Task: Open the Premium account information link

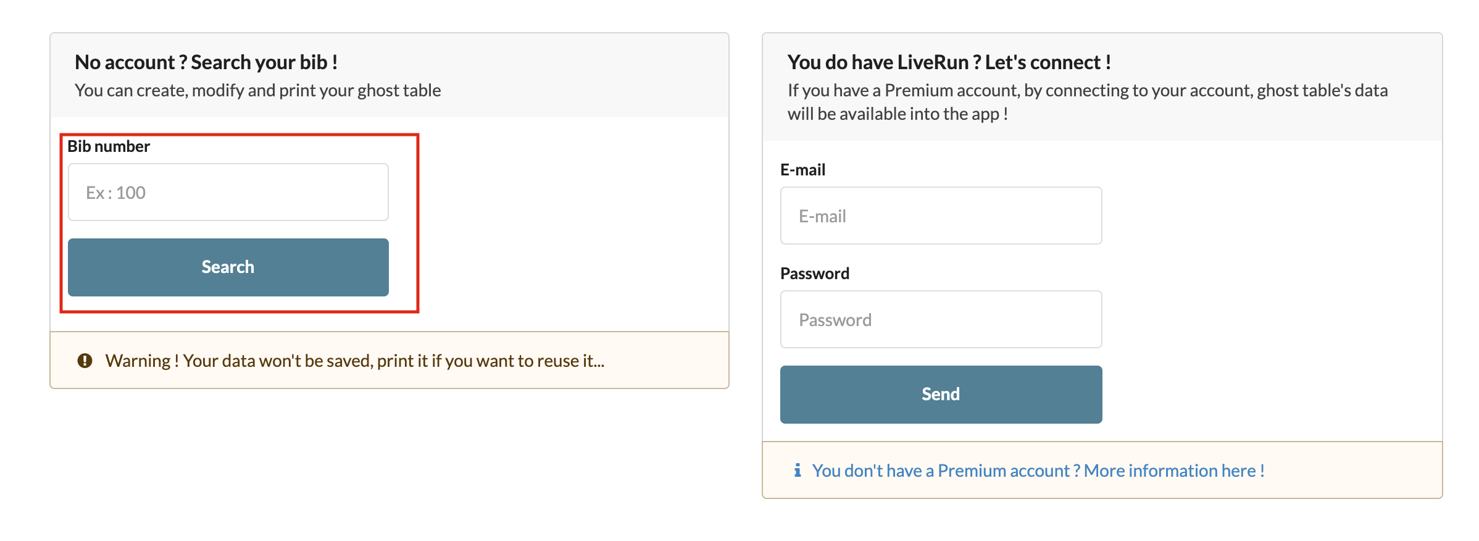Action: pos(1038,471)
